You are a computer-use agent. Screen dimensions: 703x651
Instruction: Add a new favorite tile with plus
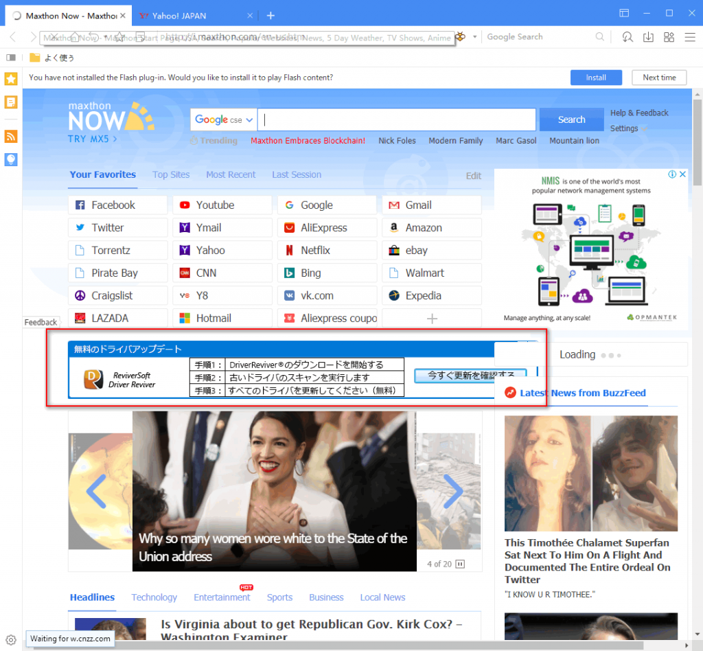click(x=432, y=319)
